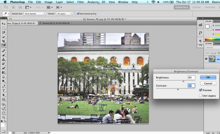Open the Image menu

pos(48,2)
